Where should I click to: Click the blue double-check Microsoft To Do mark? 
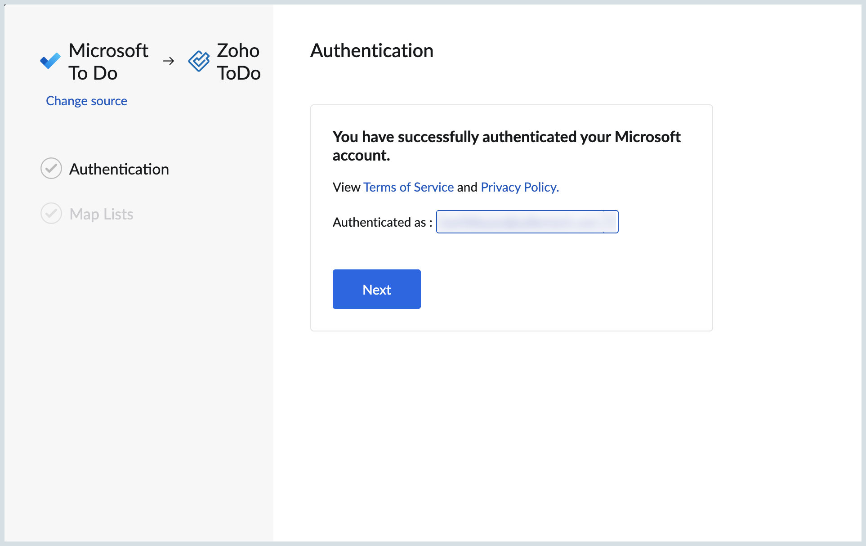[x=50, y=61]
